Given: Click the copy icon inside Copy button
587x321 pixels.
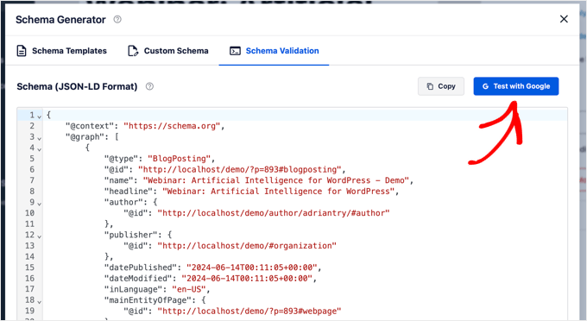Looking at the screenshot, I should 430,86.
